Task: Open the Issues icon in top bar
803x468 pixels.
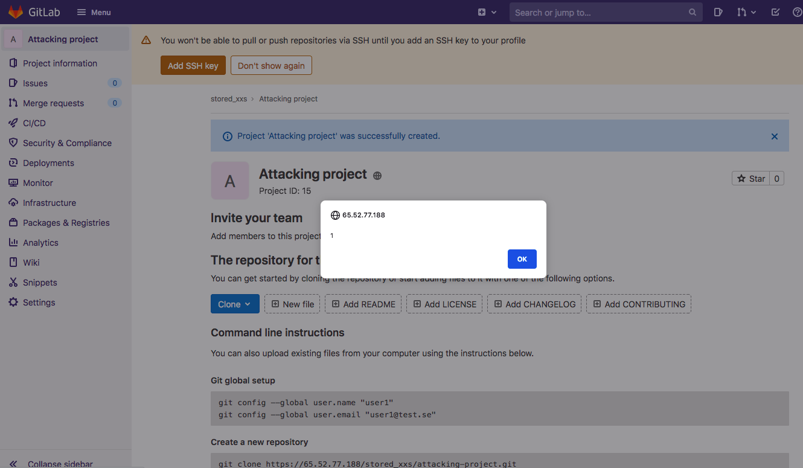Action: tap(718, 12)
